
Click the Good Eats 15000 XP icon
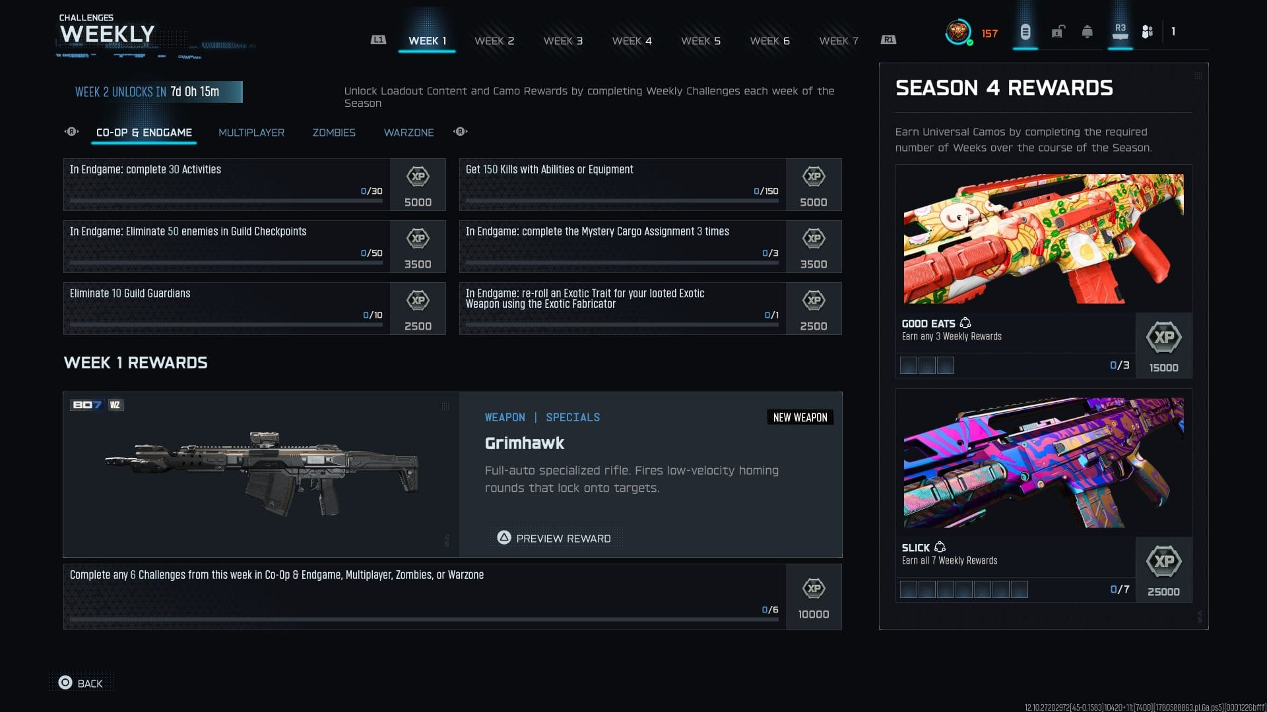[x=1164, y=338]
